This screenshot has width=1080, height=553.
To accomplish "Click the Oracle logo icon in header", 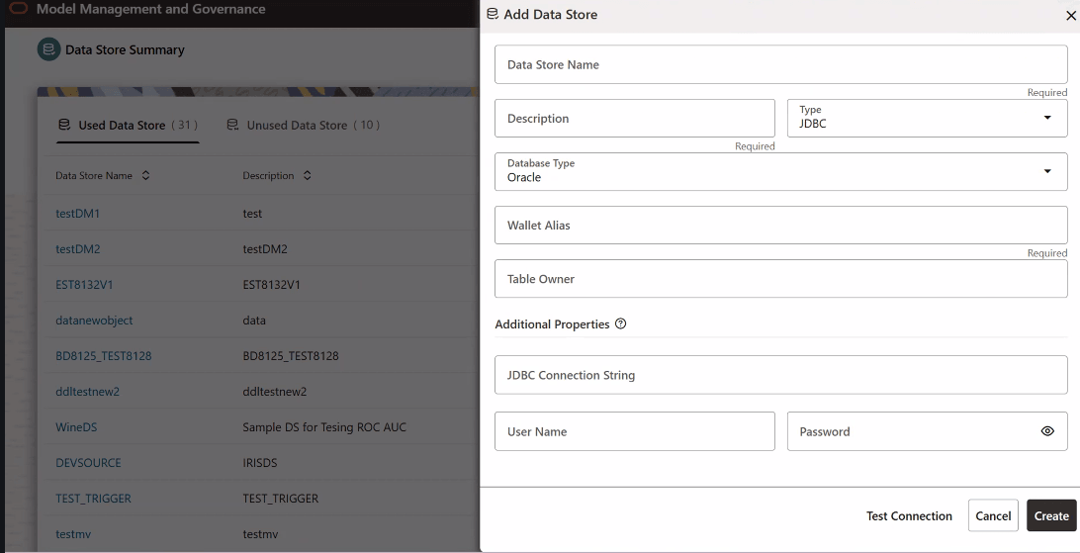I will pyautogui.click(x=19, y=9).
